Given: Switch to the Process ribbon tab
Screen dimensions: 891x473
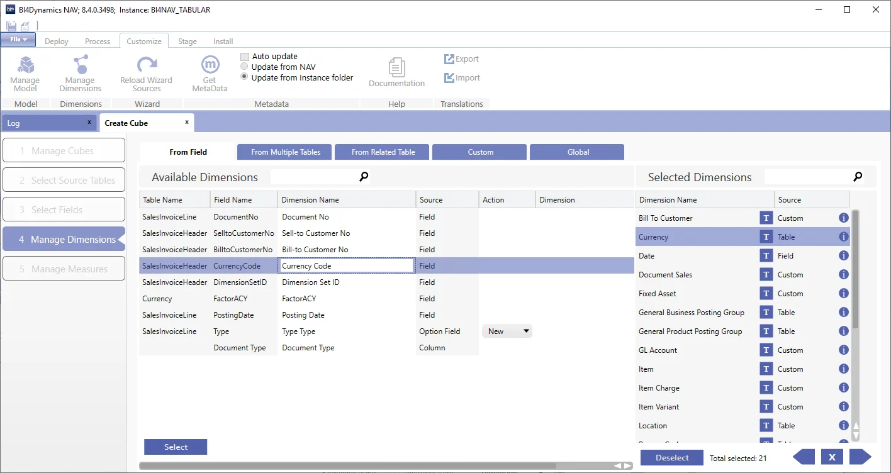Looking at the screenshot, I should [x=98, y=42].
